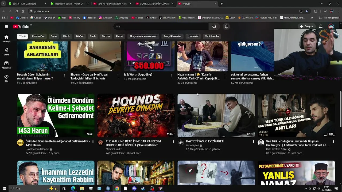Click the Windows Start button
Image resolution: width=342 pixels, height=192 pixels.
coord(4,189)
